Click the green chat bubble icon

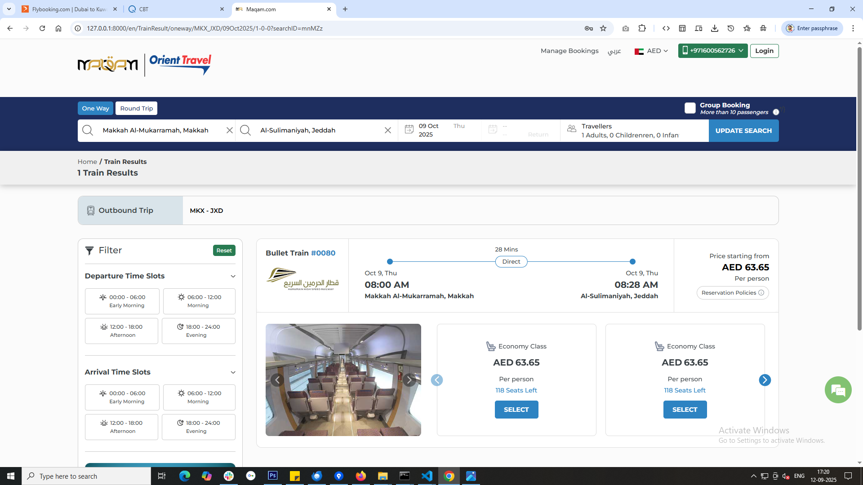coord(838,390)
